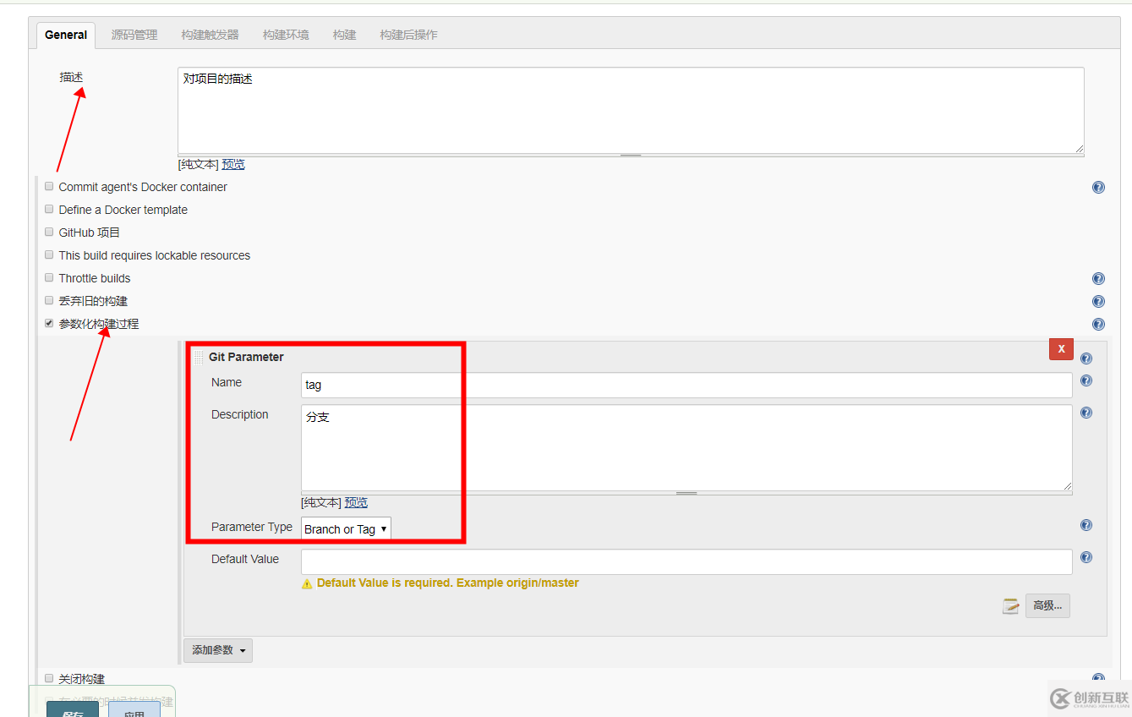Click help icon beside Throttle builds
This screenshot has width=1132, height=717.
1097,278
